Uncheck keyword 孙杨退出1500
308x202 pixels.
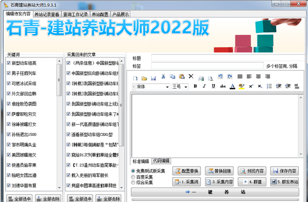click(x=9, y=134)
